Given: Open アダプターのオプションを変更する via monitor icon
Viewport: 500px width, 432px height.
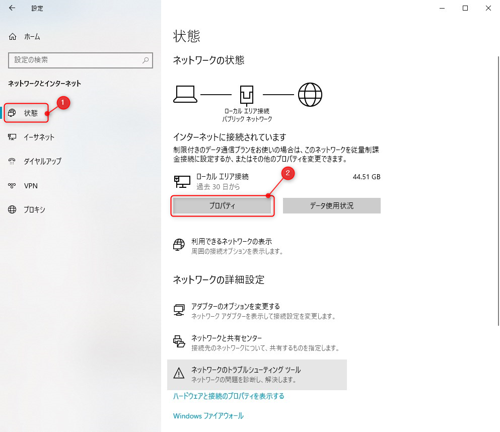Looking at the screenshot, I should click(x=179, y=309).
